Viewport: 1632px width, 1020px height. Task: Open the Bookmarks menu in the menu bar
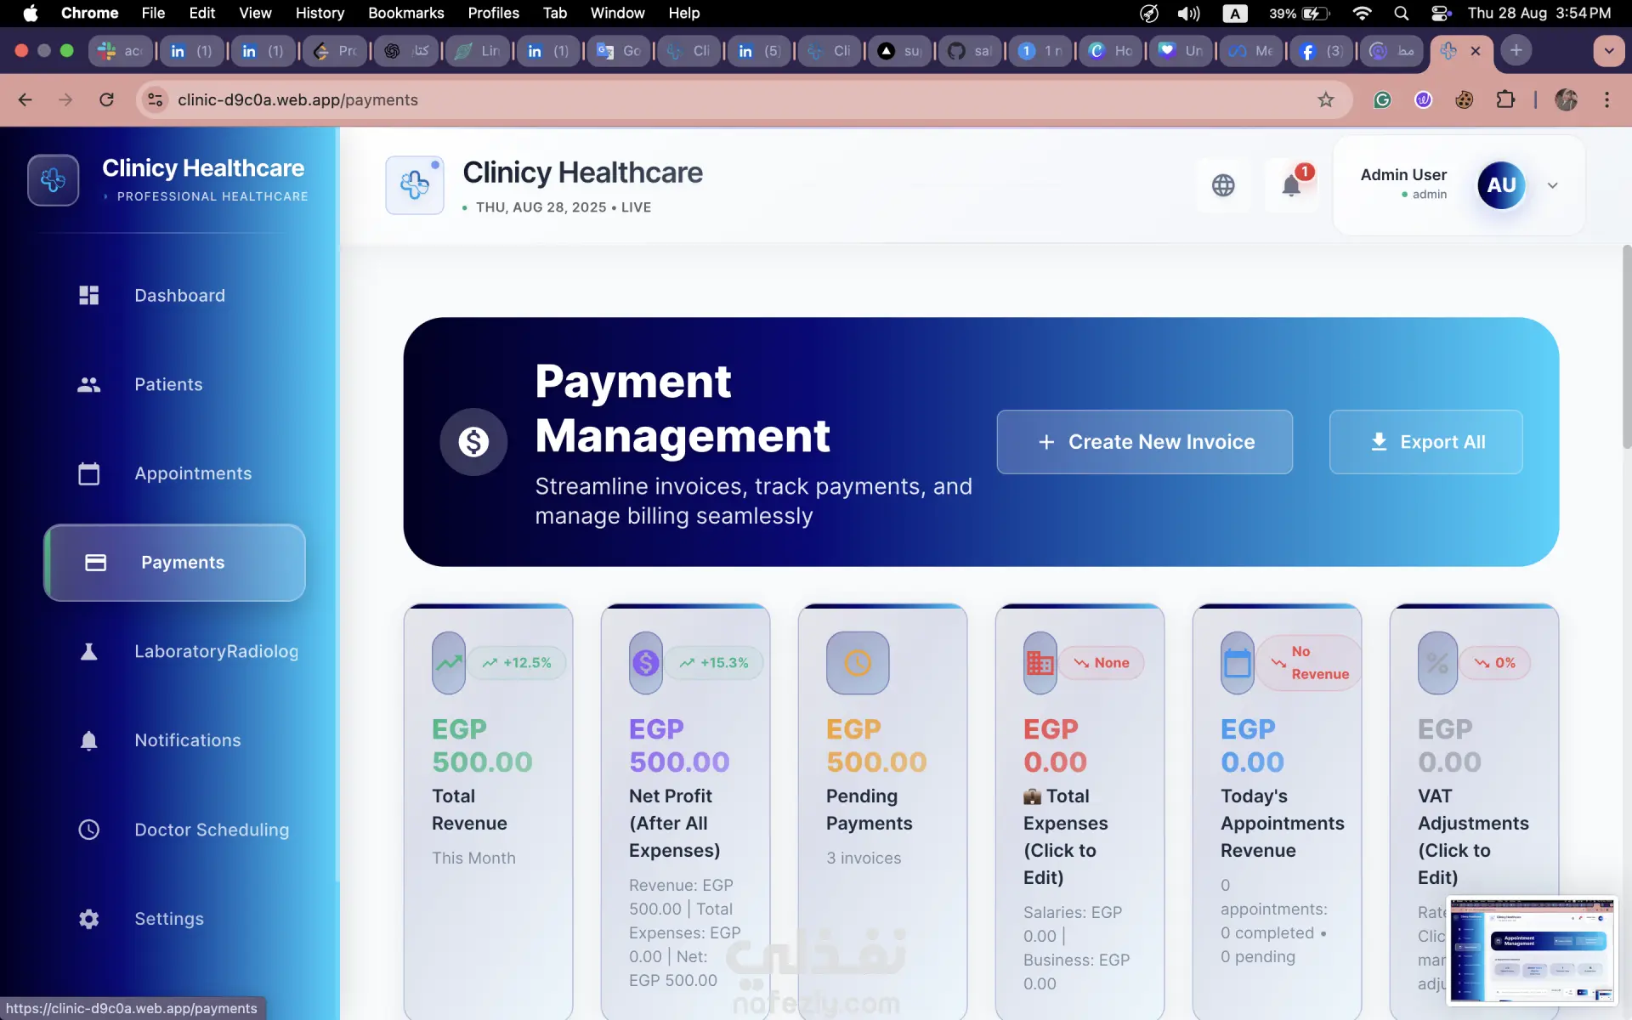[405, 13]
